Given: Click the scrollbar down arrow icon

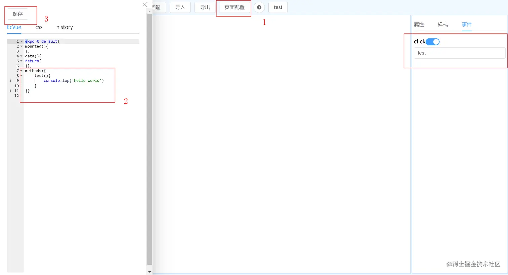Looking at the screenshot, I should [x=149, y=271].
